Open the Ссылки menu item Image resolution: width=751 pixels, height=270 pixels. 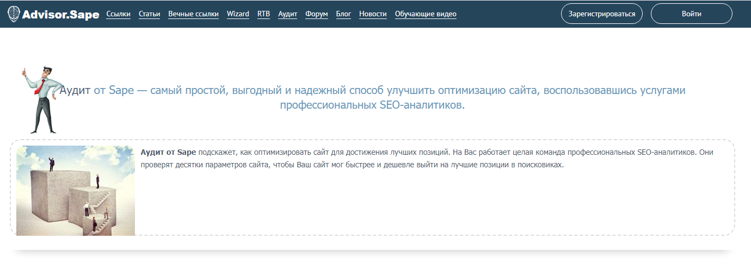pos(119,14)
